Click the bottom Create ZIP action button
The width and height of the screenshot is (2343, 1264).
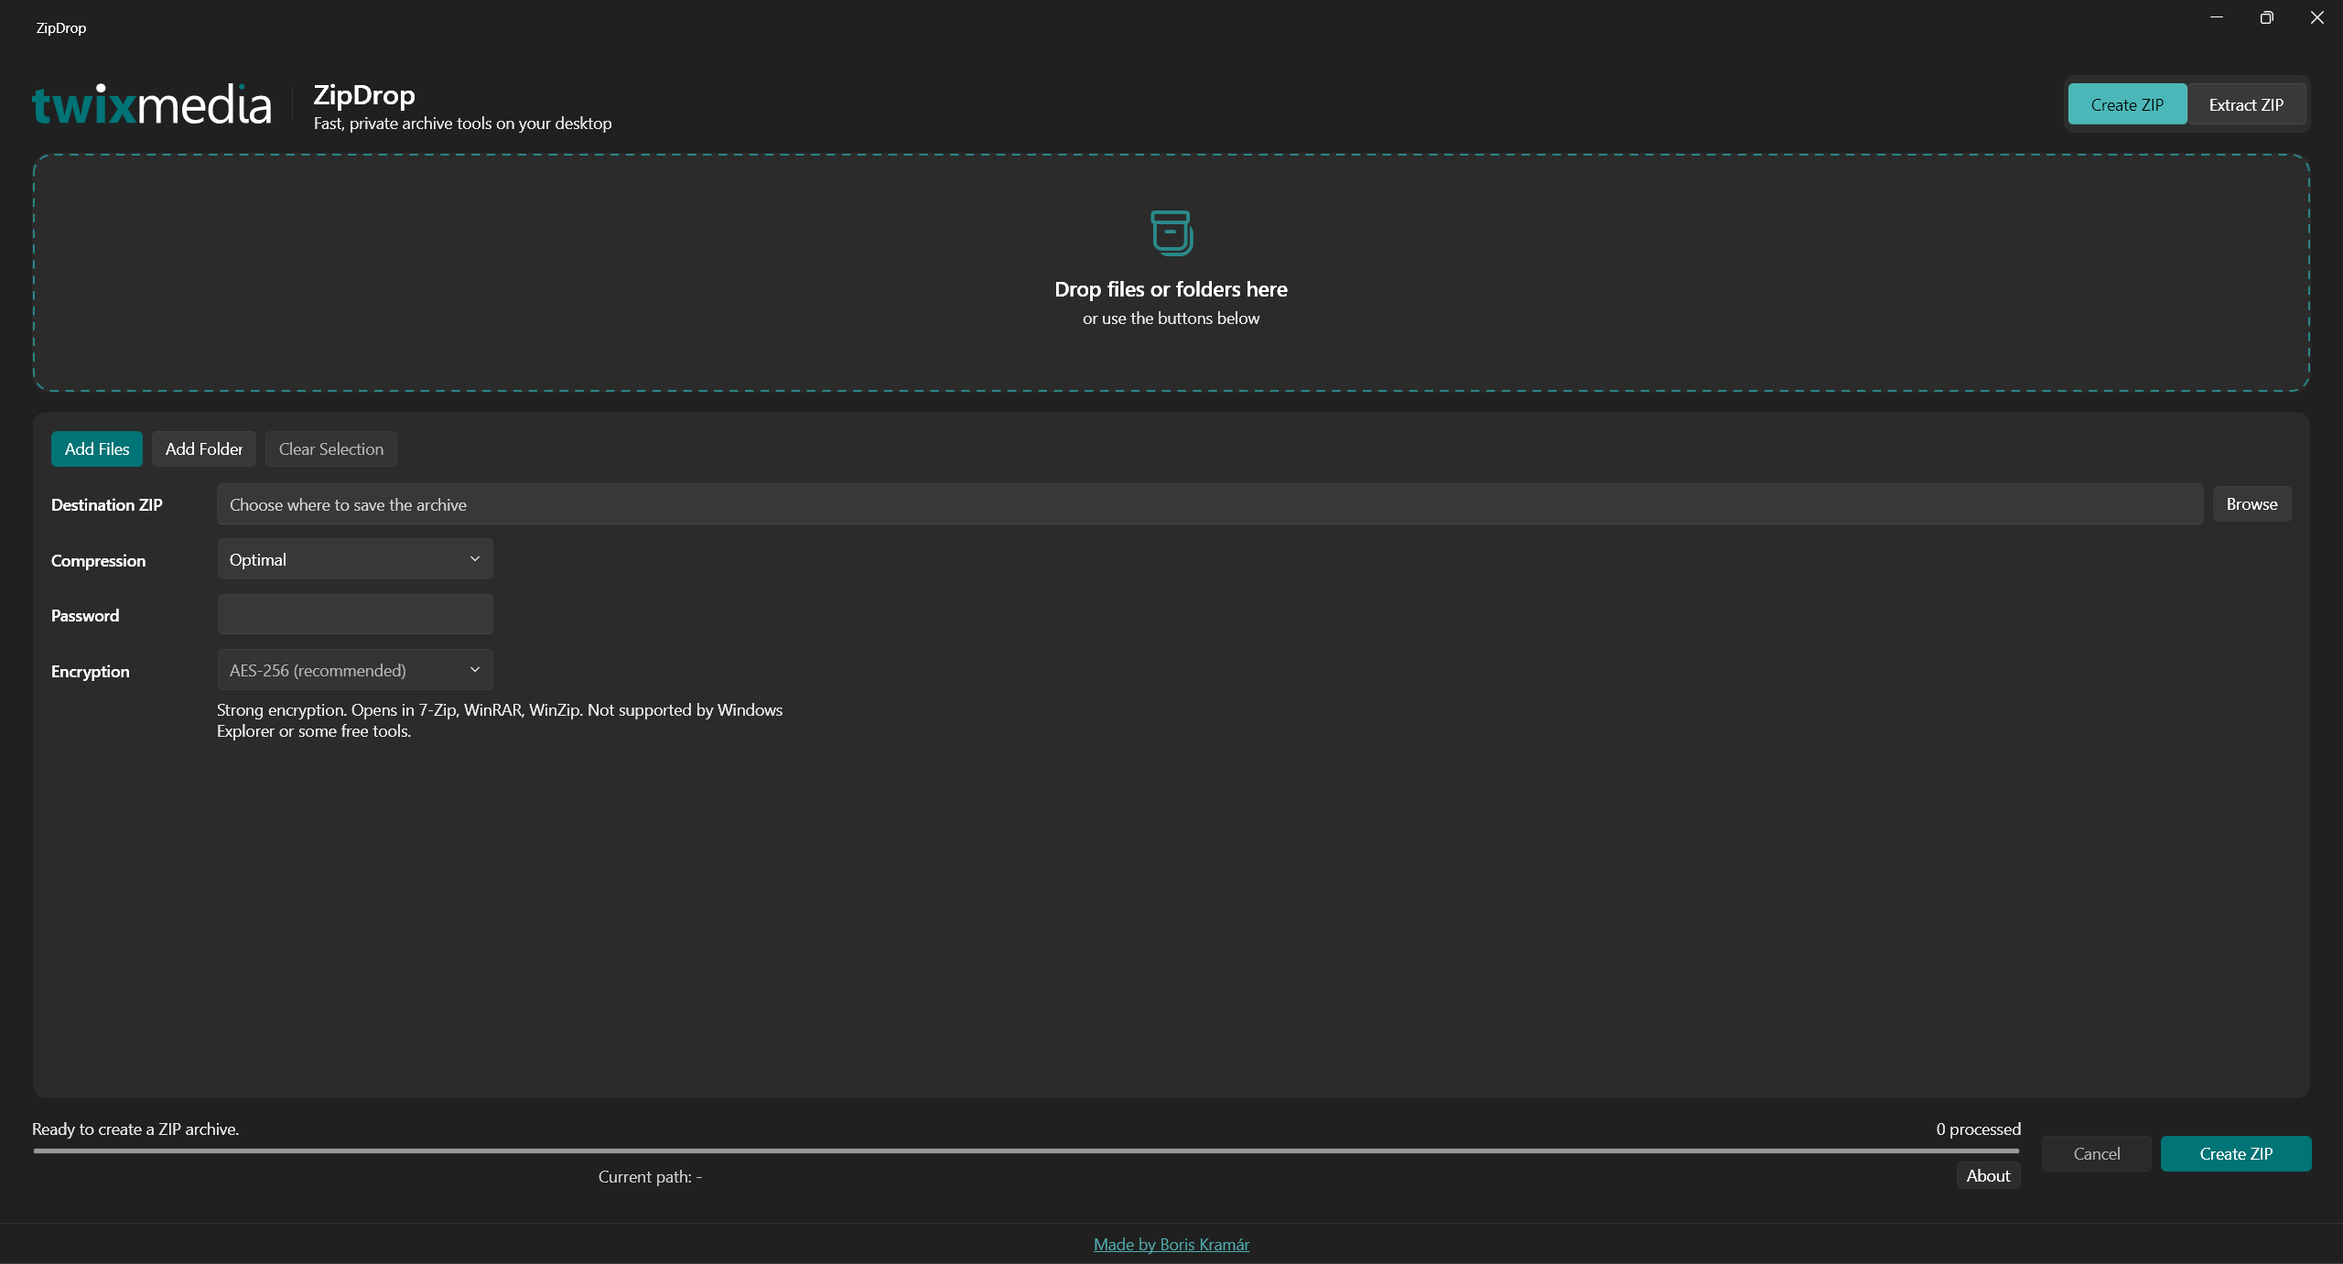click(x=2236, y=1153)
